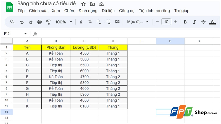
Task: Click the font size field showing 10
Action: click(x=166, y=22)
